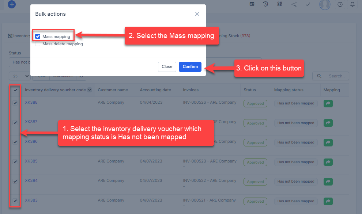
Task: Open the history clock-arrow icon in top bar
Action: 265,4
